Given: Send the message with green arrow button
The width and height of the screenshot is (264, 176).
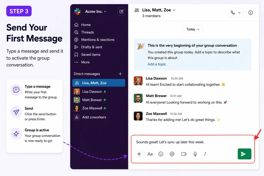Looking at the screenshot, I should pos(244,154).
